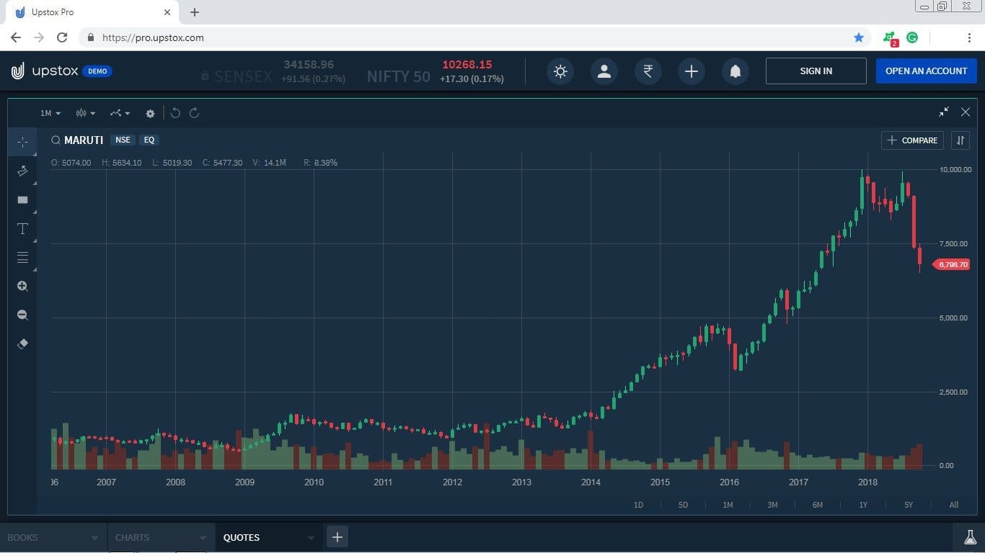Select the crosshair cursor tool
Screen dimensions: 985x553
(x=22, y=142)
